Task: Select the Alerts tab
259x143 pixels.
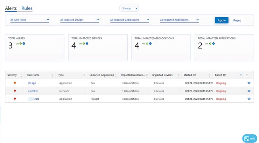Action: 11,8
